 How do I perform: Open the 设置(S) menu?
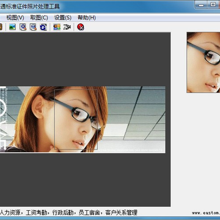pyautogui.click(x=63, y=18)
